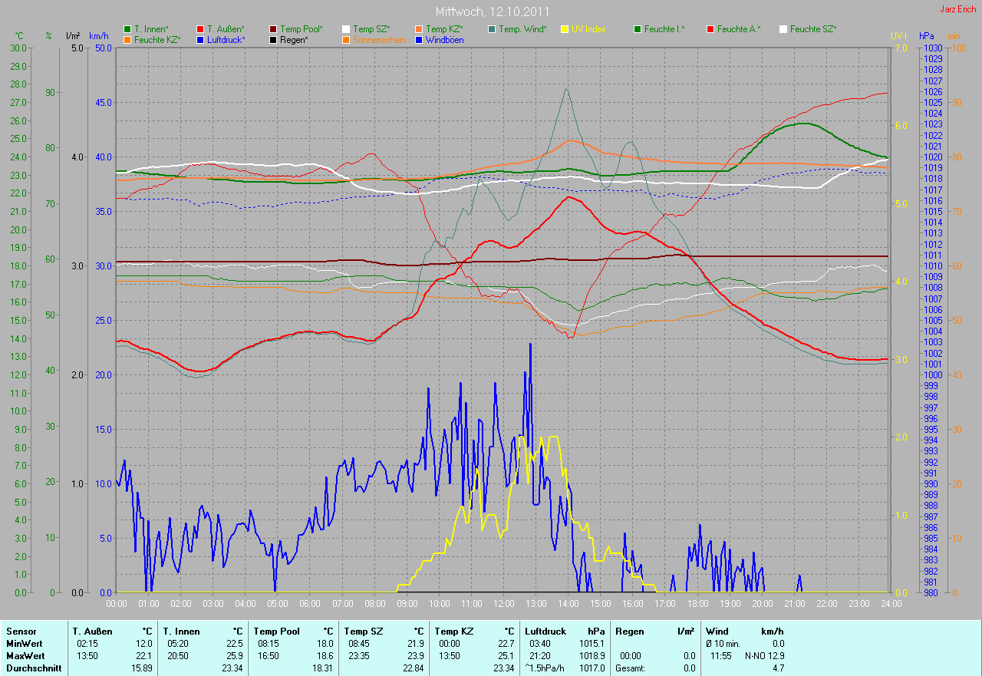
Task: Click the Temp Pool header in statistics table
Action: (x=275, y=631)
